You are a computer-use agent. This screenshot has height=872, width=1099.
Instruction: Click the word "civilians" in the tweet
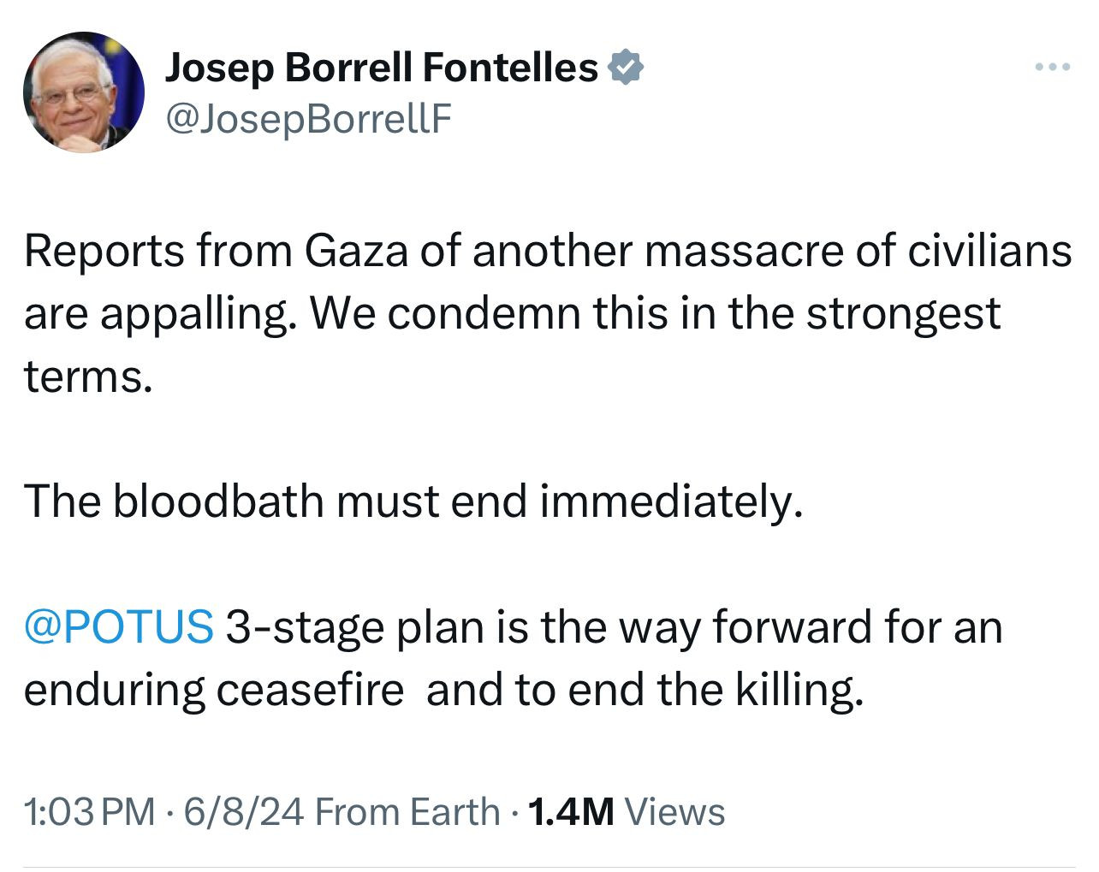click(x=988, y=252)
